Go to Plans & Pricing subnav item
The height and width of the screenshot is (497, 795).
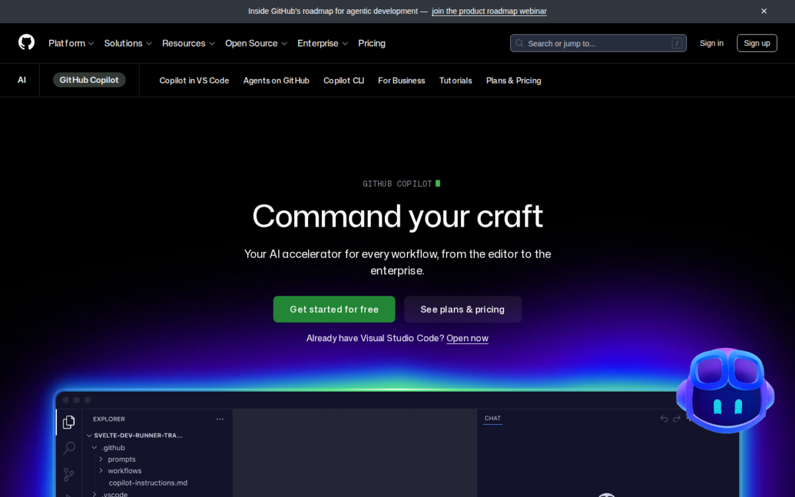click(x=513, y=81)
